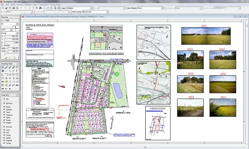The image size is (249, 149).
Task: Click the Y coordinate input field
Action: click(12, 39)
